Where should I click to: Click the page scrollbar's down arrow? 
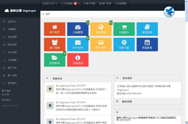(186, 122)
